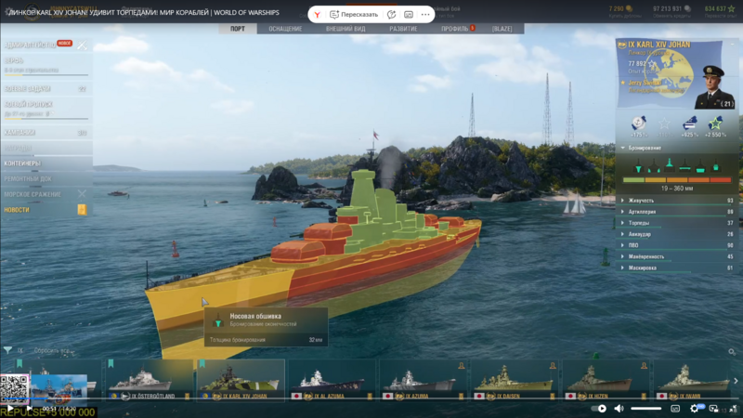Screen dimensions: 743x418
Task: Open the three-dots more menu in overlay
Action: coord(425,15)
